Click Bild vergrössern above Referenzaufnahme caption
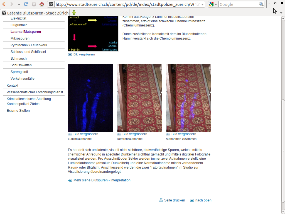The height and width of the screenshot is (214, 285). coord(135,134)
